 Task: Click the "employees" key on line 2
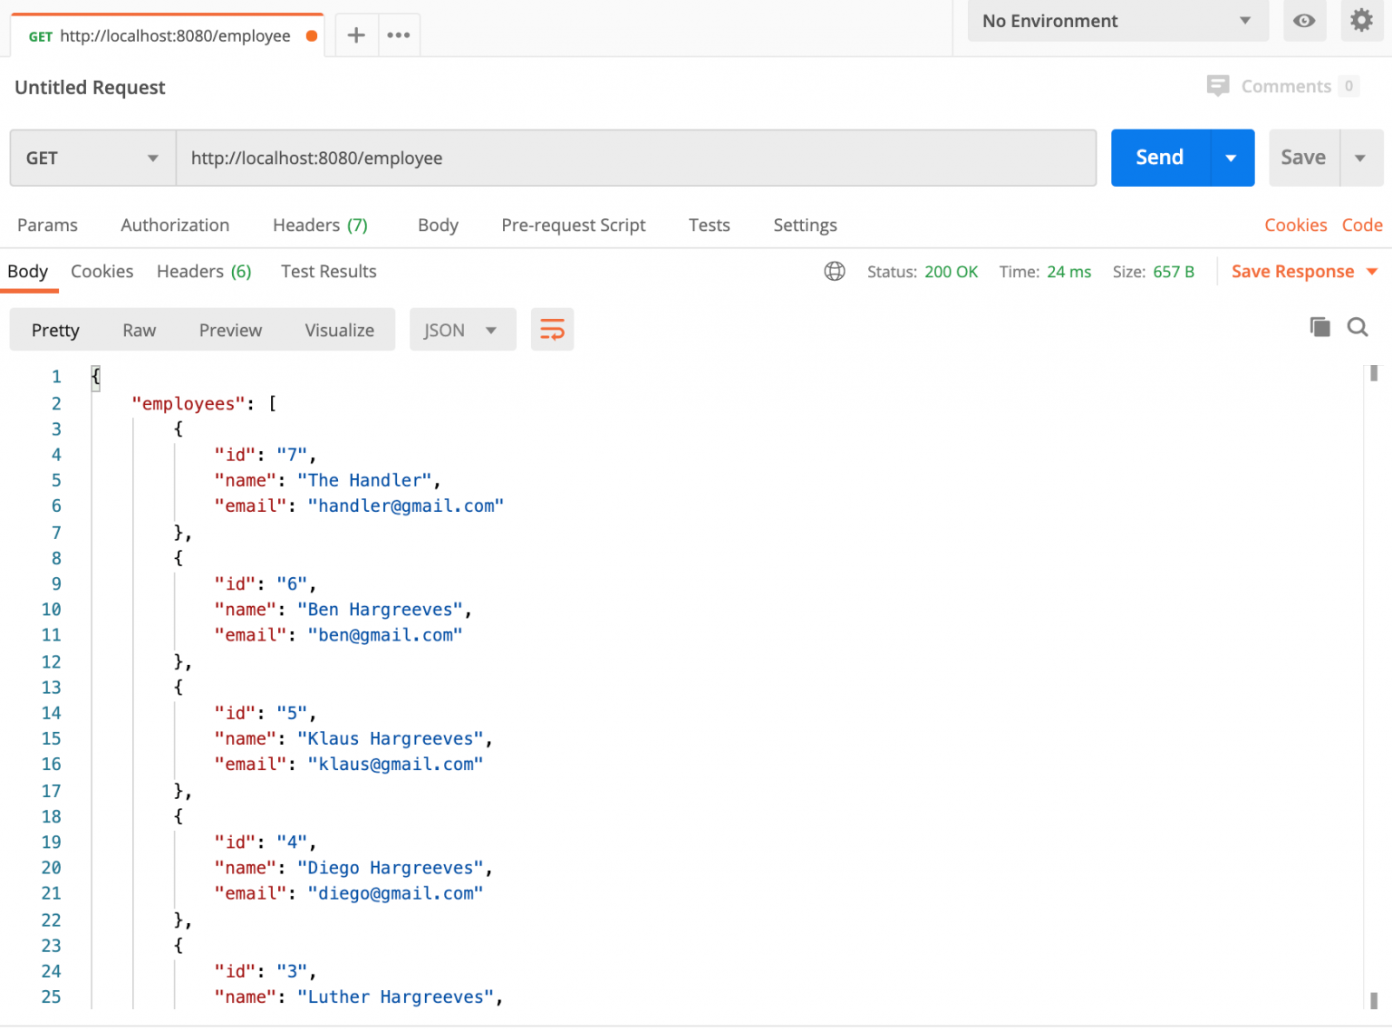click(x=188, y=404)
